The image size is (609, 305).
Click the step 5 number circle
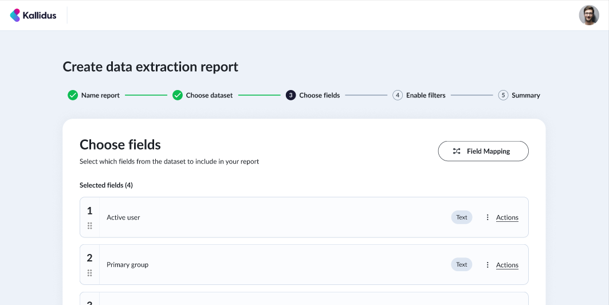pyautogui.click(x=503, y=95)
